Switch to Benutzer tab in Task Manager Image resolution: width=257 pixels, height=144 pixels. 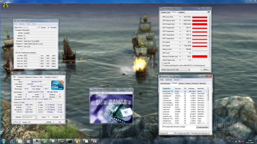tap(203, 83)
